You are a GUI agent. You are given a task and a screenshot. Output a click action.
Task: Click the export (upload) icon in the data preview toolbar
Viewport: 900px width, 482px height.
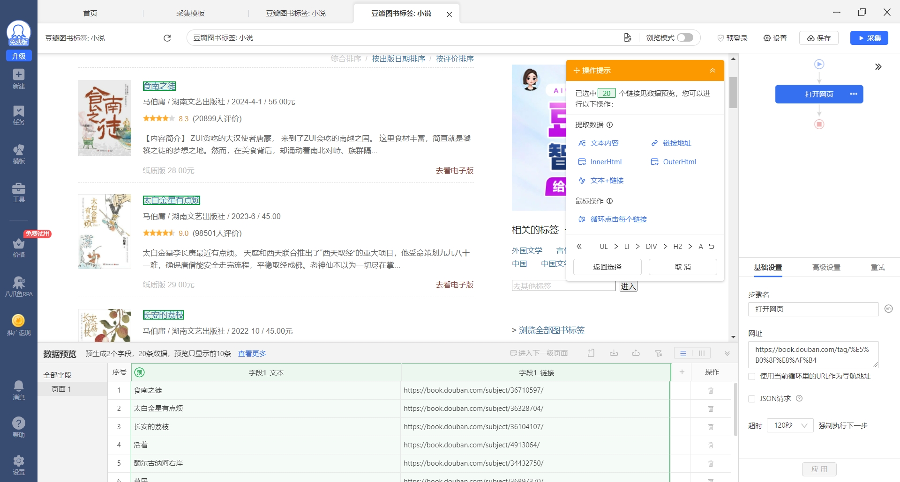[x=636, y=353]
